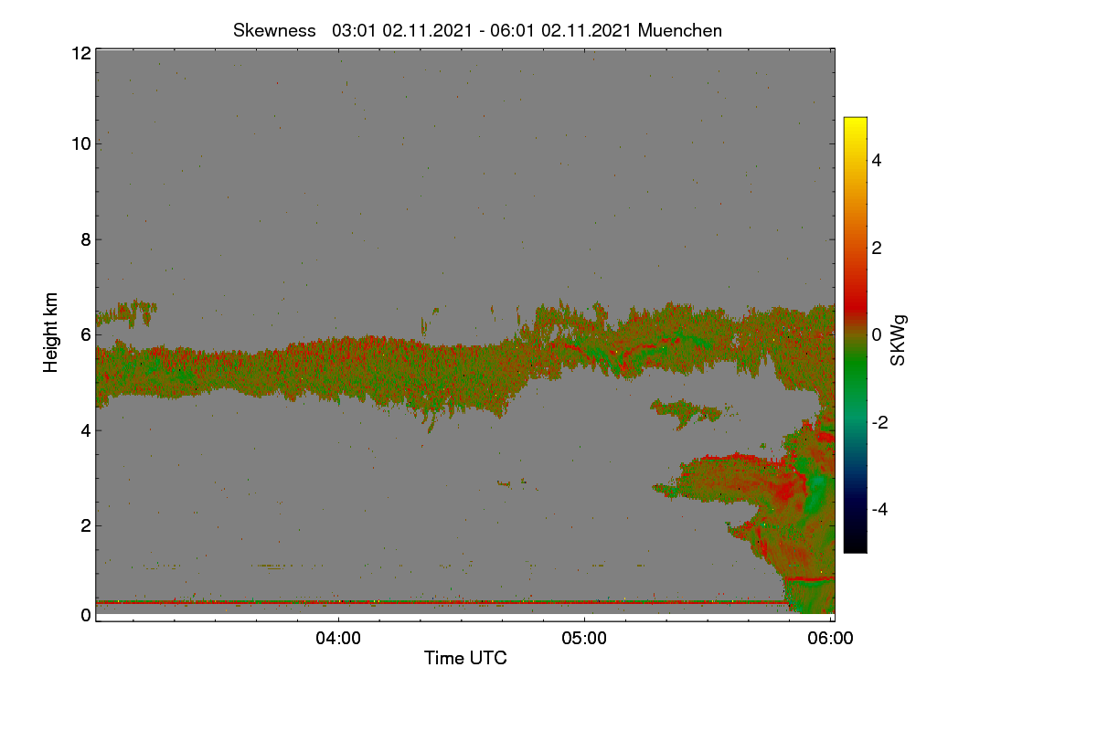Click the height axis label 8
Image resolution: width=1097 pixels, height=731 pixels.
pyautogui.click(x=86, y=239)
